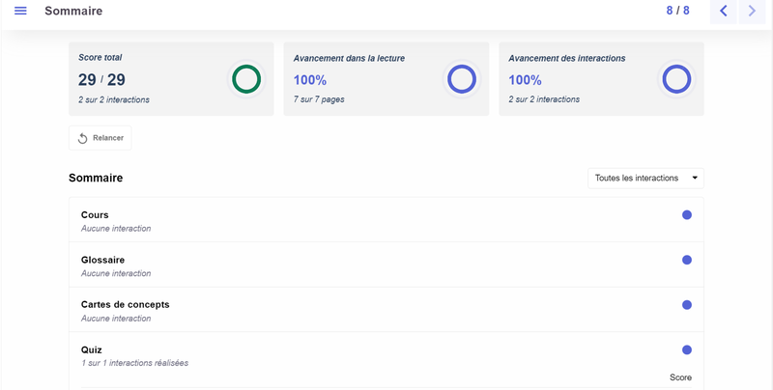Go to previous page arrow
Viewport: 773px width, 390px height.
[724, 12]
